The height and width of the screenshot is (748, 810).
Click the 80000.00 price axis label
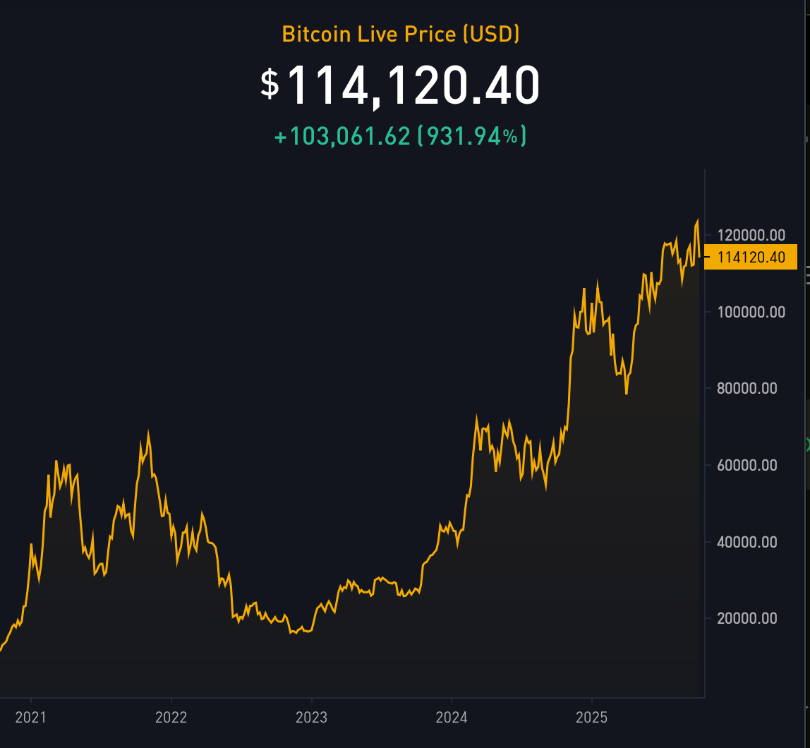tap(747, 388)
